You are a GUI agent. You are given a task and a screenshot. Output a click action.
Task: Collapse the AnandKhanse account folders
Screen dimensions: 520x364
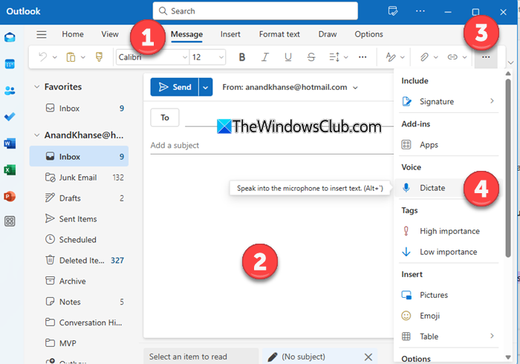pyautogui.click(x=37, y=135)
